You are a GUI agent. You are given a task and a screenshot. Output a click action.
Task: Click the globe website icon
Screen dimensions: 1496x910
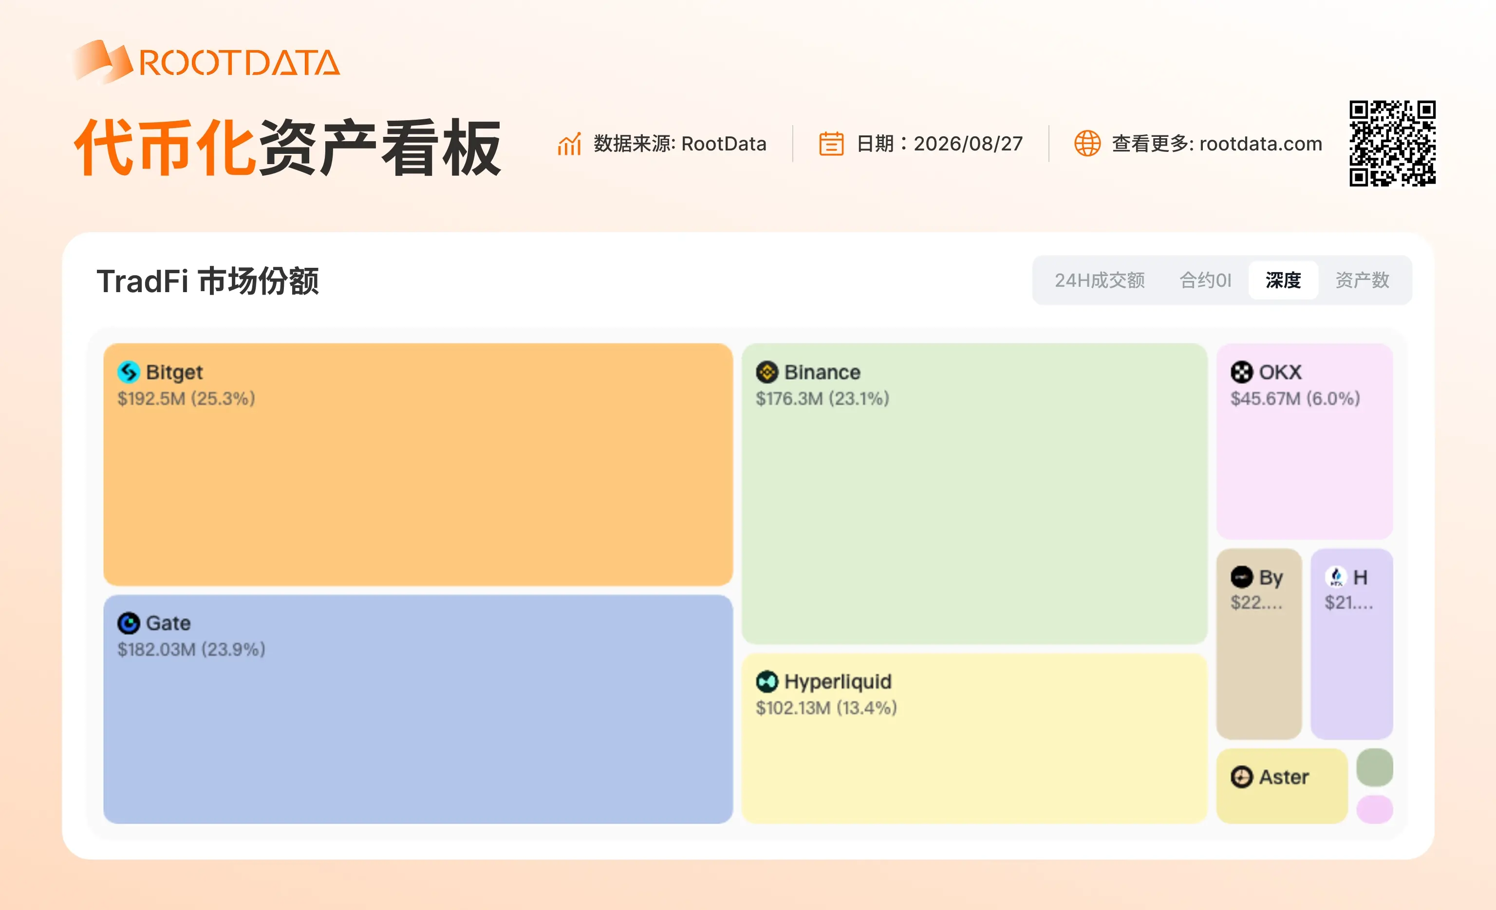pyautogui.click(x=1087, y=144)
